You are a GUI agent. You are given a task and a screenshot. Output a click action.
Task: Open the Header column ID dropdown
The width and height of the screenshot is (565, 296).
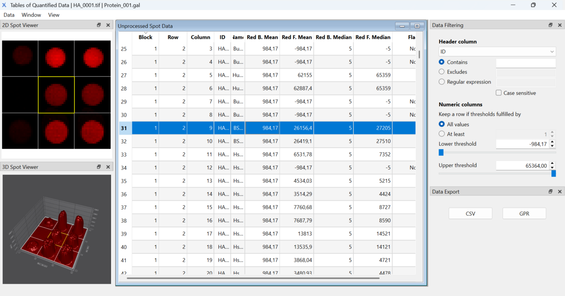497,52
